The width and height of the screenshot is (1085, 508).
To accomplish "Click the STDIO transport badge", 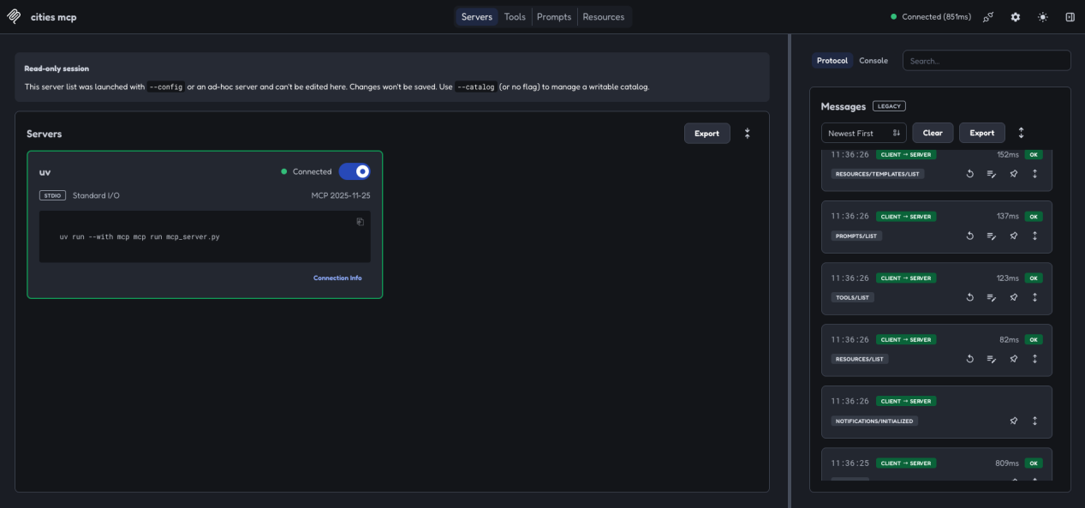I will pyautogui.click(x=52, y=195).
